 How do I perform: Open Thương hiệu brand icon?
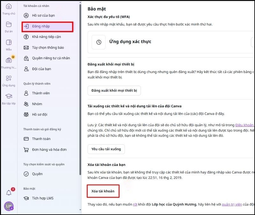coord(9,61)
